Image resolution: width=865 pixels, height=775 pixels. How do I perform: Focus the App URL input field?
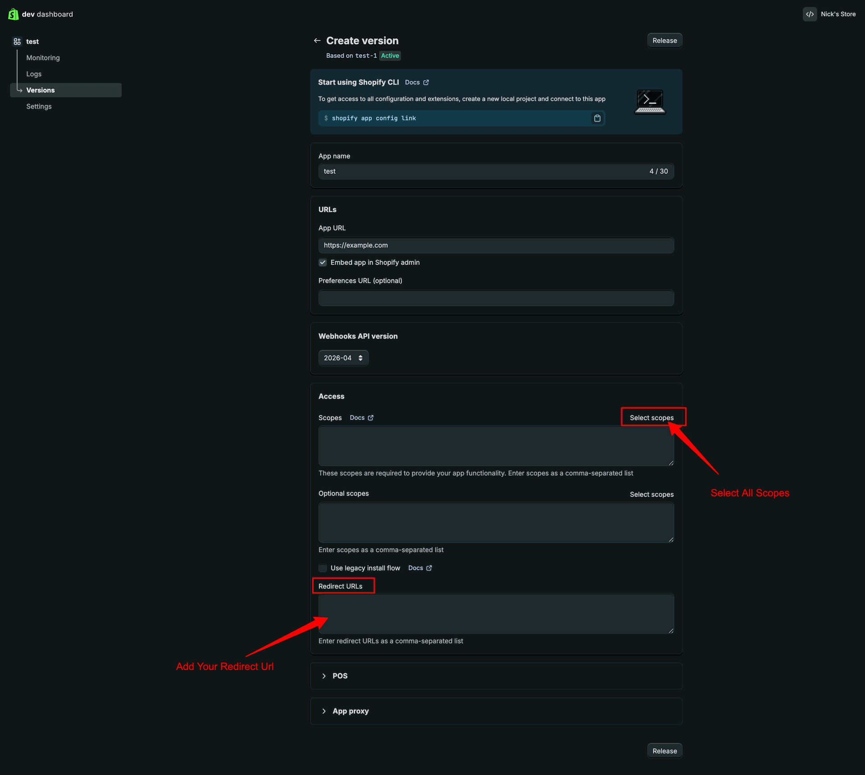point(496,245)
